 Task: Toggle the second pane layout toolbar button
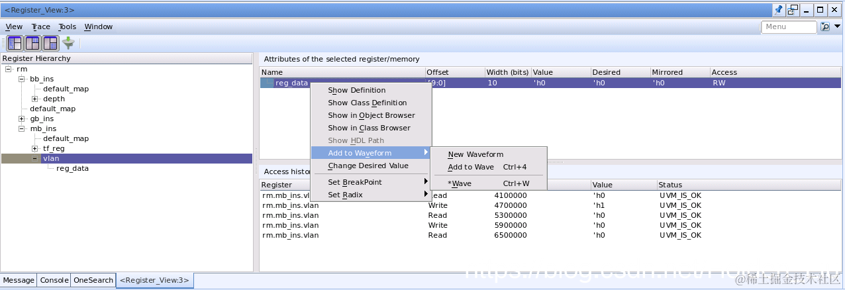[32, 44]
